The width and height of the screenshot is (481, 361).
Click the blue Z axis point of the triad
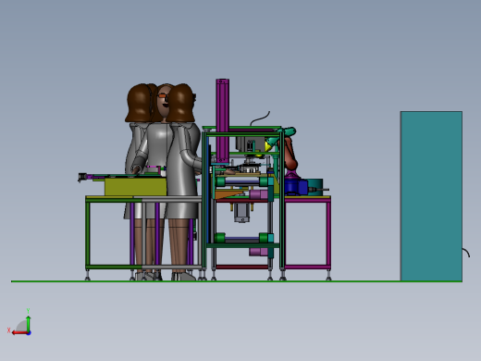(29, 333)
